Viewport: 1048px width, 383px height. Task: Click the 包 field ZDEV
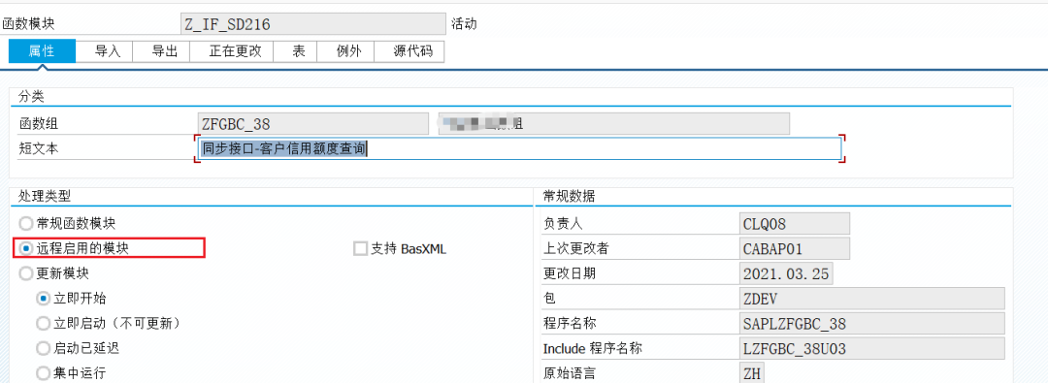[873, 299]
